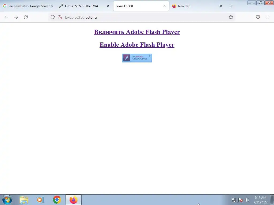The image size is (274, 205).
Task: Click the Get Adobe Flash Player badge
Action: (x=137, y=58)
